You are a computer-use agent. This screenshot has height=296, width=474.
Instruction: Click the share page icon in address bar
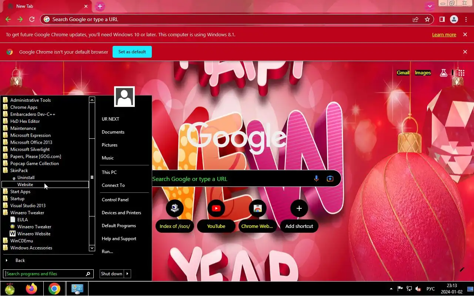tap(415, 19)
